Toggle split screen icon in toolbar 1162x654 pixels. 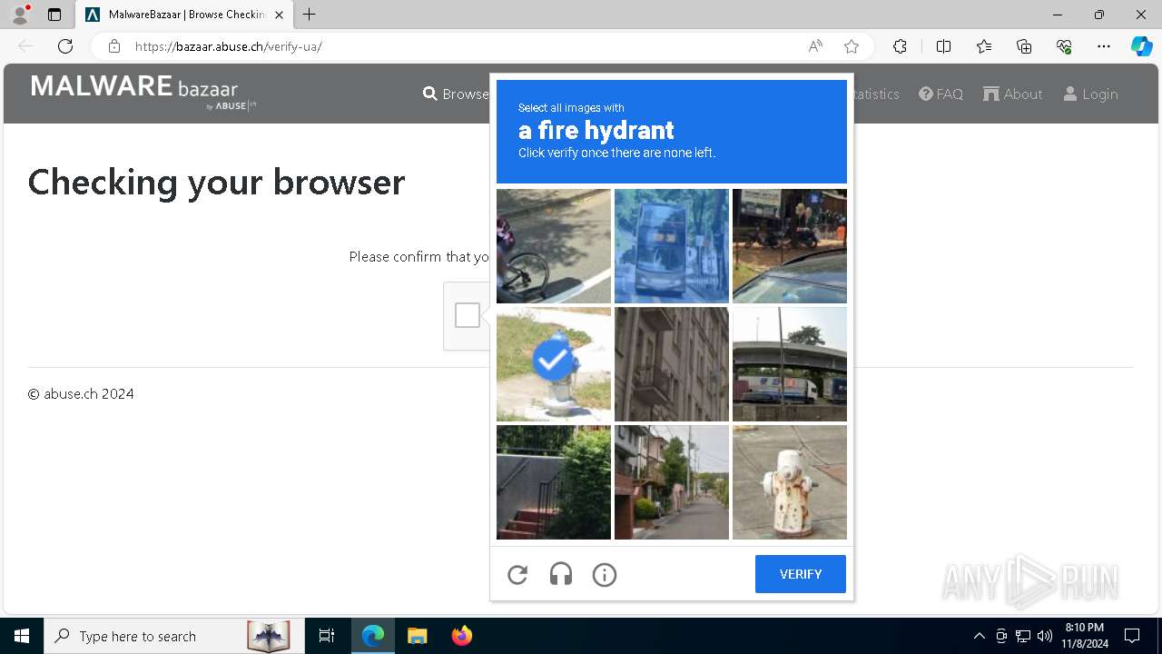tap(943, 46)
